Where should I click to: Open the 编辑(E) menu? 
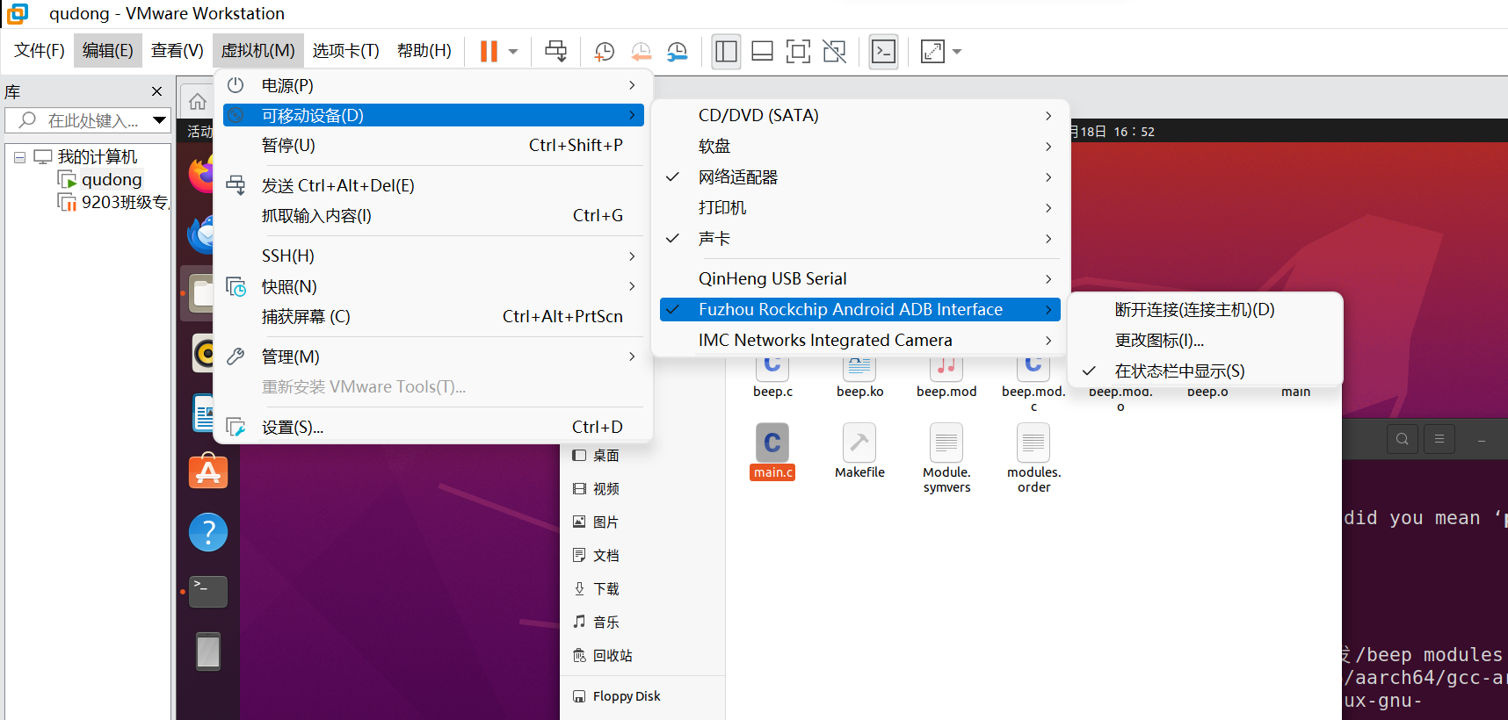108,51
